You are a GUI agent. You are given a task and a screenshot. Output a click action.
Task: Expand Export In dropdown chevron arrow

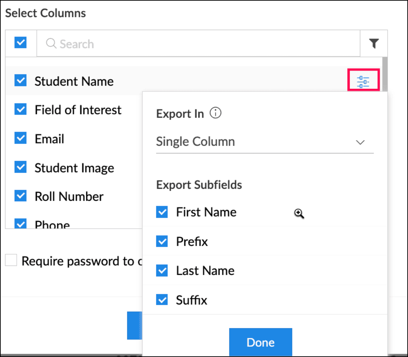click(360, 142)
